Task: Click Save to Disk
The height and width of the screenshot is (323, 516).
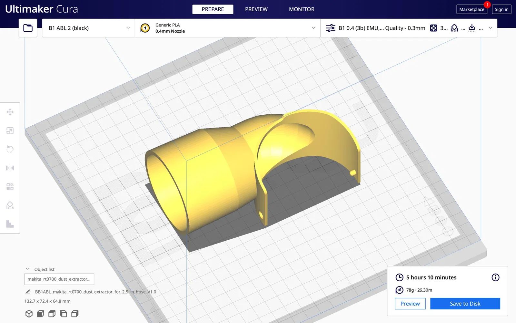Action: pyautogui.click(x=465, y=304)
